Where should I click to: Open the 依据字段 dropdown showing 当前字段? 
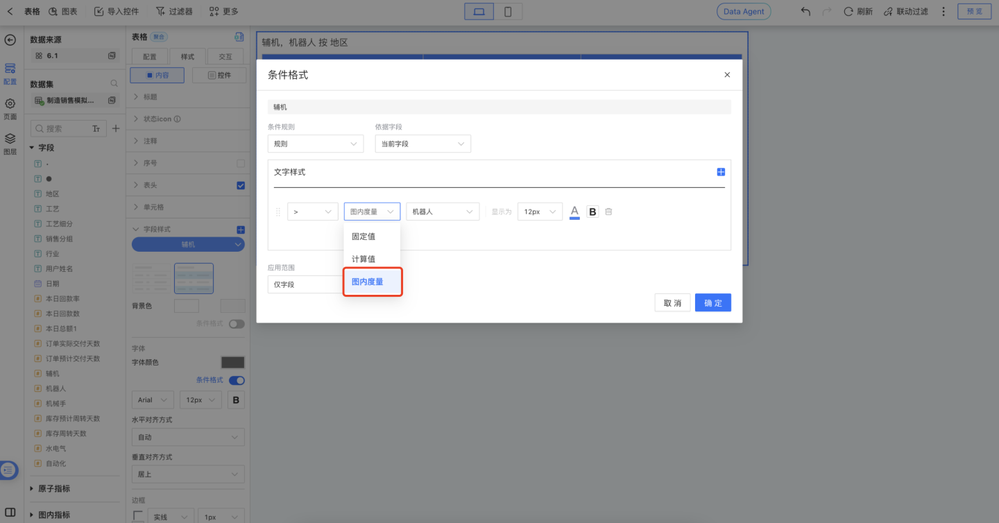pos(422,144)
